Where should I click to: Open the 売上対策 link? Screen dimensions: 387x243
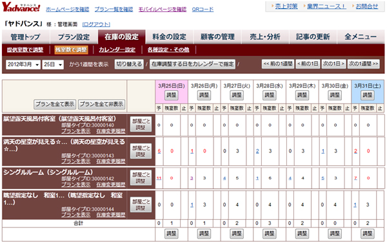(286, 6)
